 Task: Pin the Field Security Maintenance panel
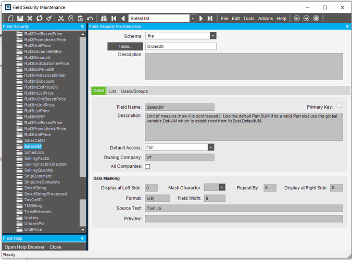347,27
